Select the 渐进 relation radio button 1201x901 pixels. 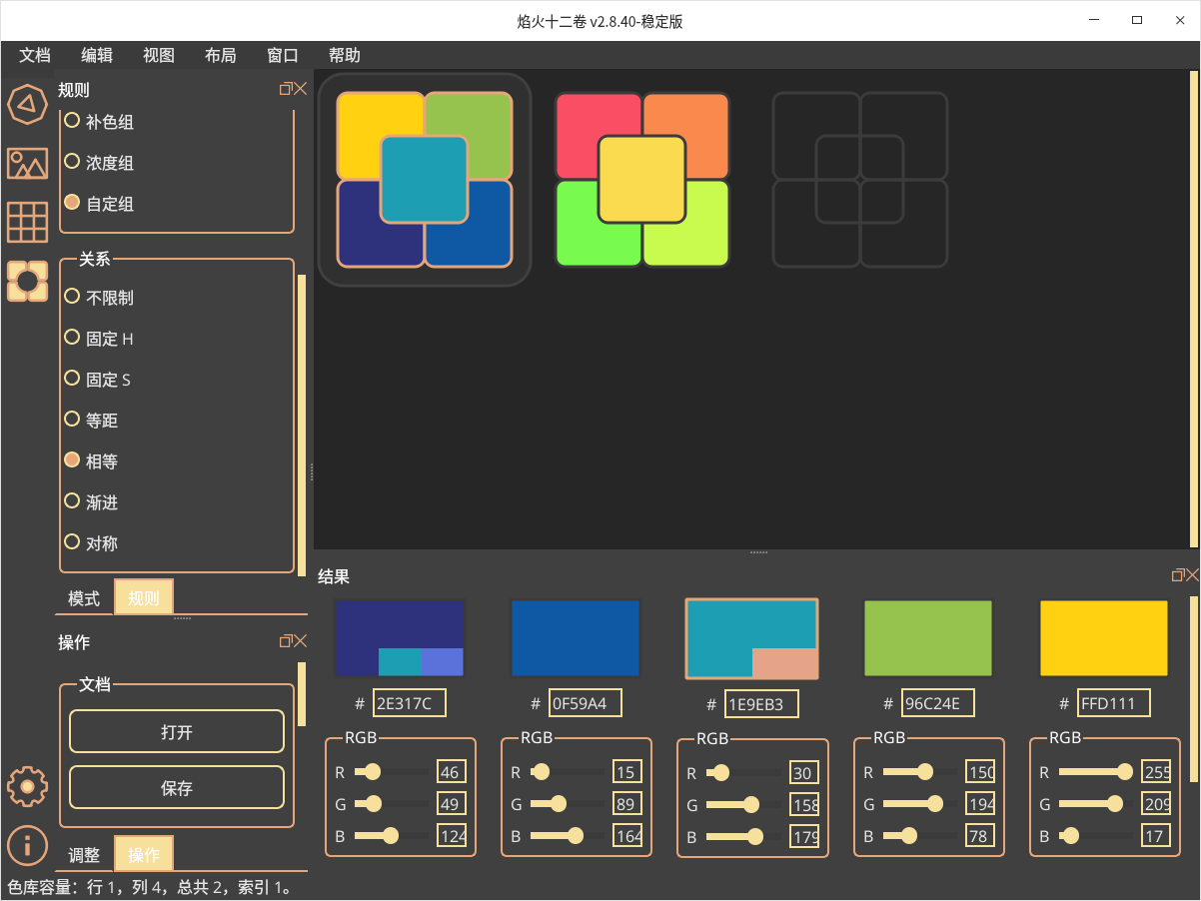click(x=72, y=501)
